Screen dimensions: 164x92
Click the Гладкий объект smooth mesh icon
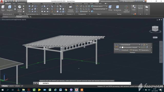[x=19, y=7]
